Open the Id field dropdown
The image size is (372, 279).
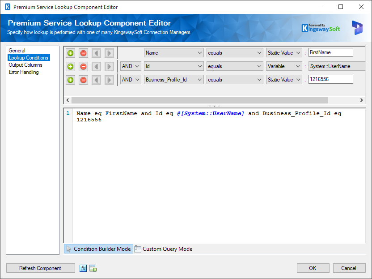[173, 66]
